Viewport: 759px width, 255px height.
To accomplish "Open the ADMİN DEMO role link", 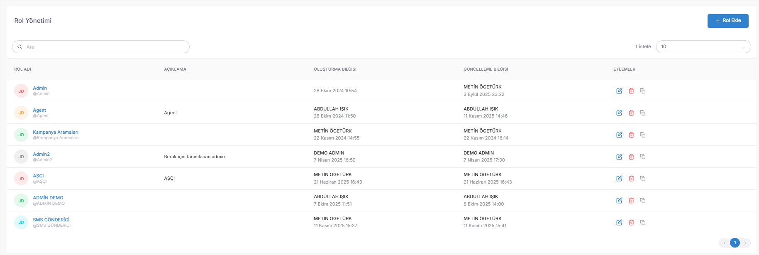I will [48, 198].
